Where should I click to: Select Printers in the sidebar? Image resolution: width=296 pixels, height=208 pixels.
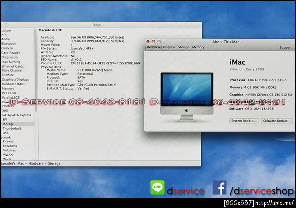pos(8,106)
